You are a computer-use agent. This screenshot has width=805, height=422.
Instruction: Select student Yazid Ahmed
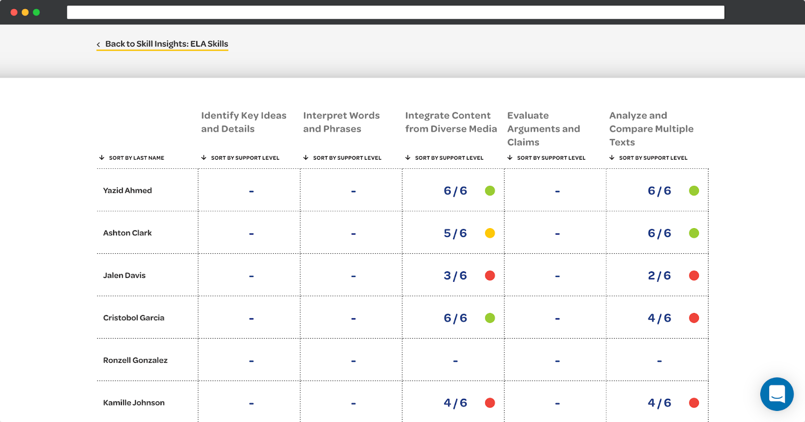pos(127,190)
